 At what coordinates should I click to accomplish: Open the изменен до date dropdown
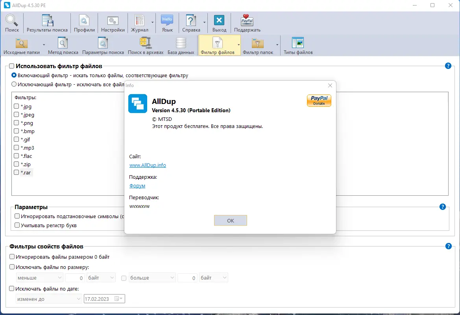tap(49, 299)
